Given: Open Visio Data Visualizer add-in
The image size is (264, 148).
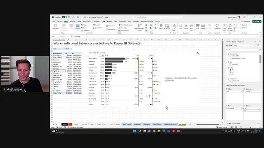Looking at the screenshot, I should click(x=125, y=25).
